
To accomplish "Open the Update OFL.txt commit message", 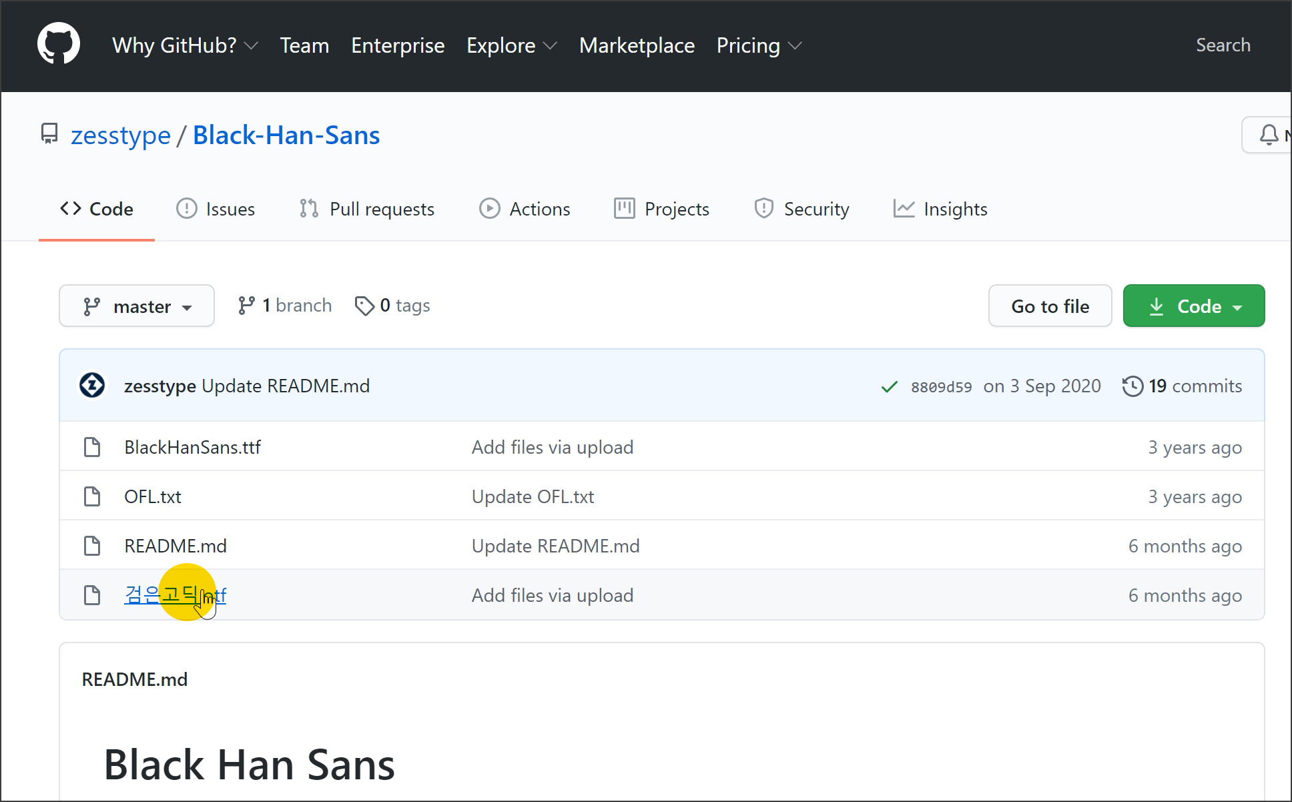I will [x=533, y=496].
